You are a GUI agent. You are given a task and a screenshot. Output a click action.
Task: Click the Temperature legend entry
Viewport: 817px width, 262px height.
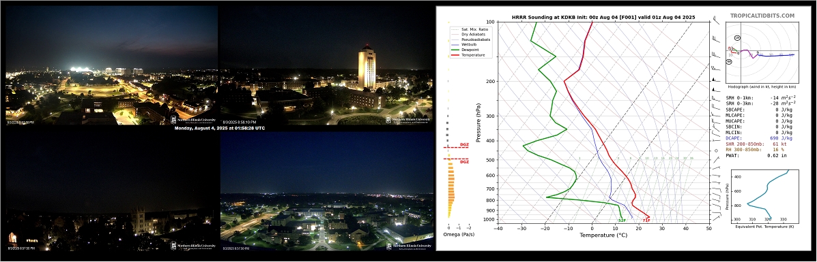click(468, 54)
